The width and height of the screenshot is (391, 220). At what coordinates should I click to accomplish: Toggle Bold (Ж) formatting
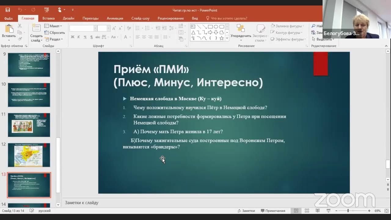tap(72, 37)
